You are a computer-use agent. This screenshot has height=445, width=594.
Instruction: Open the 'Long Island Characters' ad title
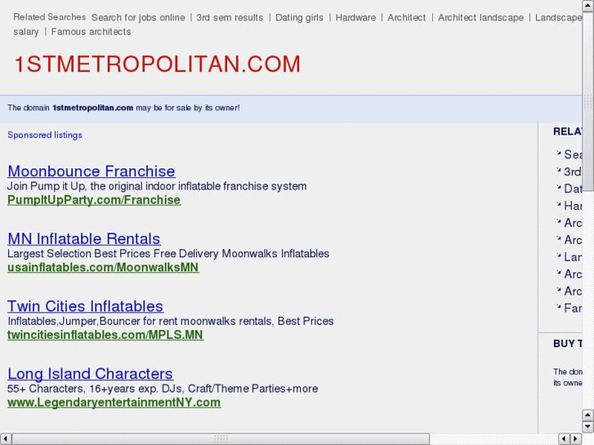tap(90, 373)
